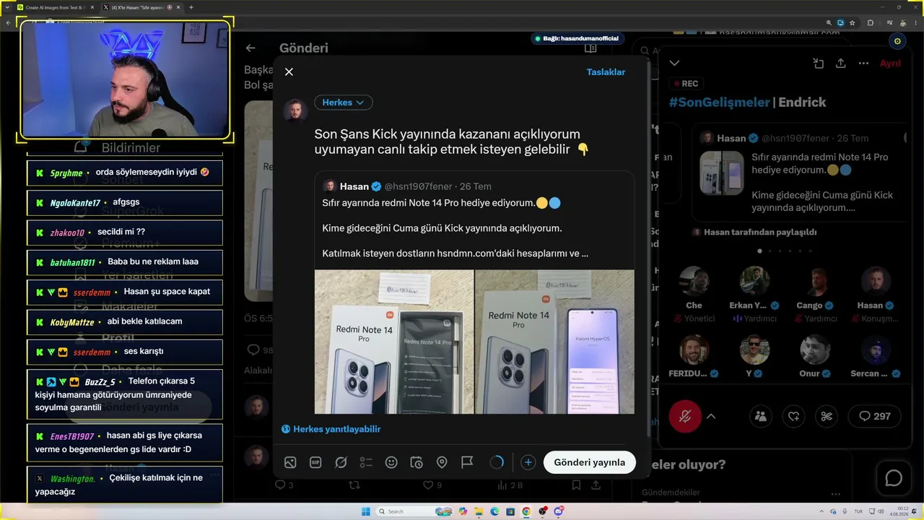Open a new browser tab

tap(191, 7)
